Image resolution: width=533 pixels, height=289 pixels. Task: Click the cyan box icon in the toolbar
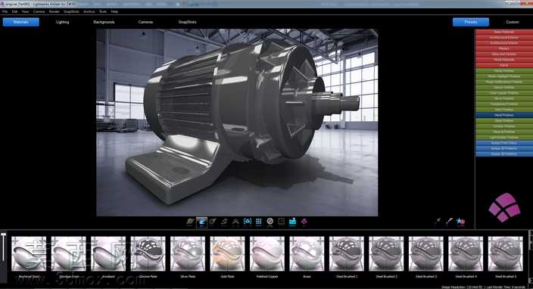pos(293,222)
